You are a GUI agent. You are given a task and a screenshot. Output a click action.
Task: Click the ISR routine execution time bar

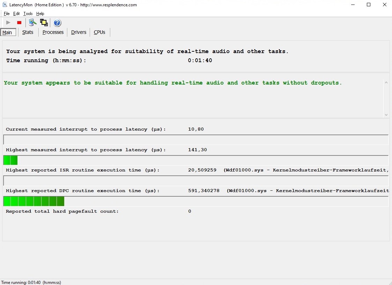pos(196,181)
